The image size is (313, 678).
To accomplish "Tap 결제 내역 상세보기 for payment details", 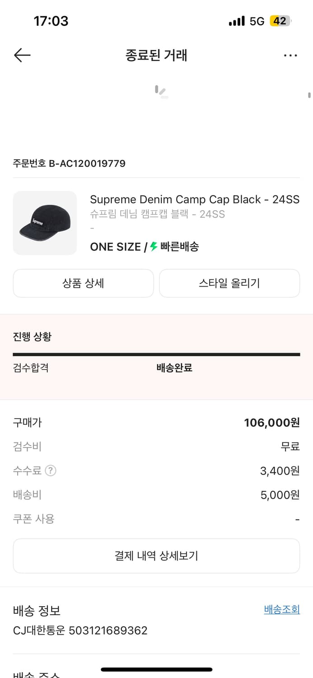I will coord(156,556).
